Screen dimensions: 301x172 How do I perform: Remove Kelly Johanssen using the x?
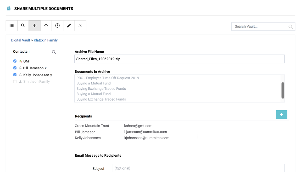coord(51,75)
